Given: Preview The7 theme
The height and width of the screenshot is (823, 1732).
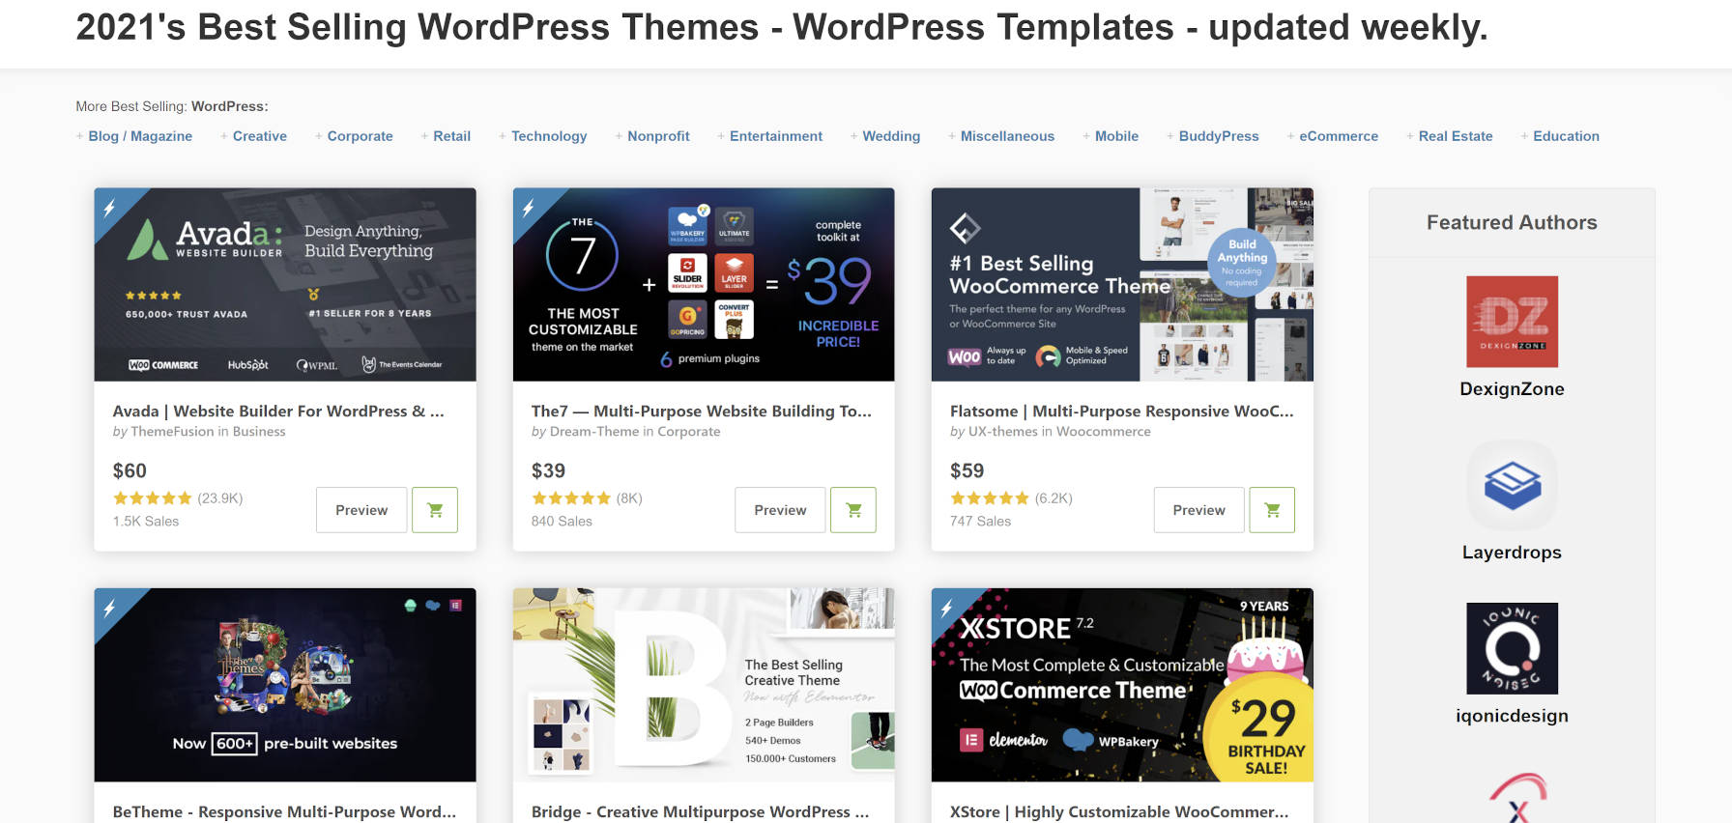Looking at the screenshot, I should point(780,510).
